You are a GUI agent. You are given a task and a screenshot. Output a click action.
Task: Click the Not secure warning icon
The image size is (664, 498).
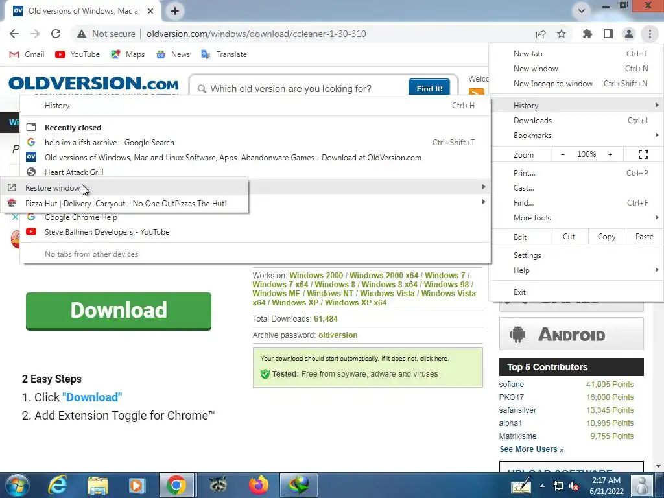pos(82,34)
